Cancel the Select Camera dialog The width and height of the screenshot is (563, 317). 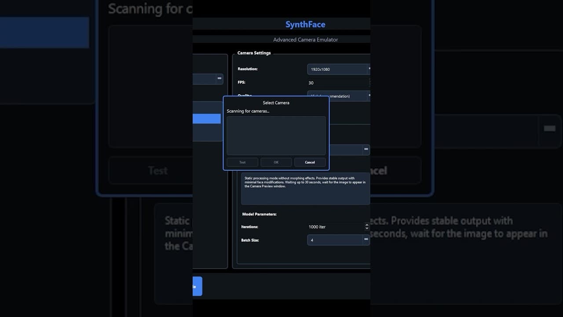click(310, 162)
